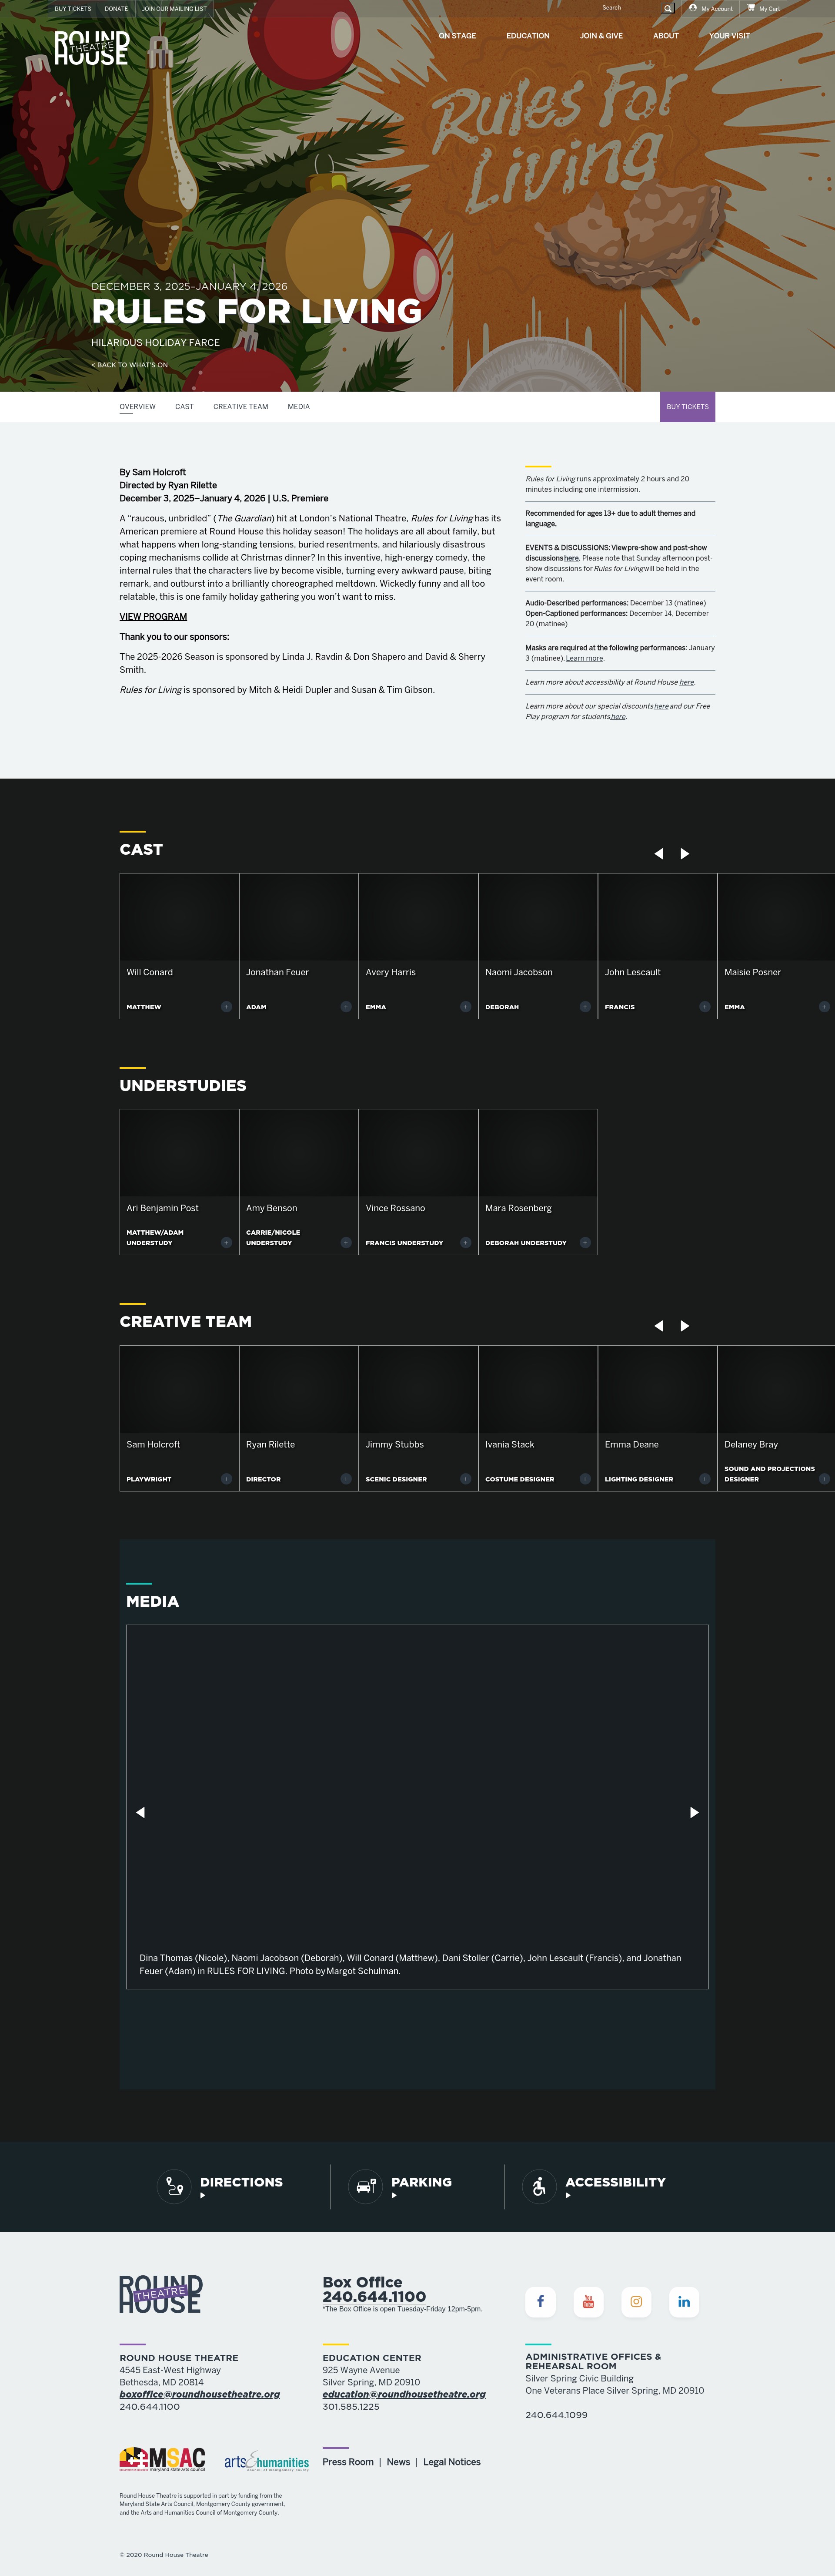Expand Emma Deane bio plus icon

(705, 1479)
